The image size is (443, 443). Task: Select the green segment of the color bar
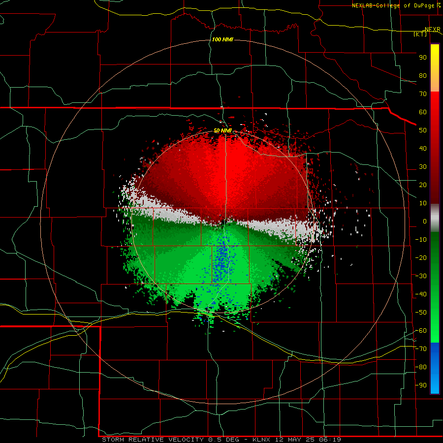pyautogui.click(x=435, y=287)
